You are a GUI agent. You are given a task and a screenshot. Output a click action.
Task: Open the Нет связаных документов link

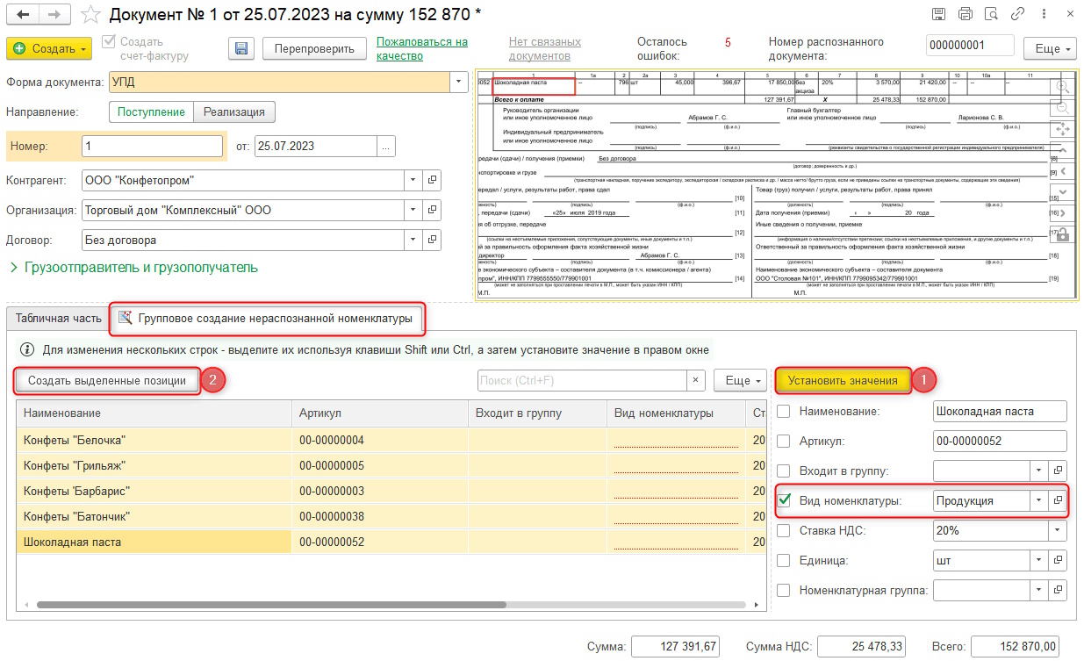click(x=545, y=48)
